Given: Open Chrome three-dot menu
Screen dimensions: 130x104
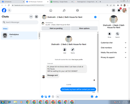Looking at the screenshot, I should 128,5.
